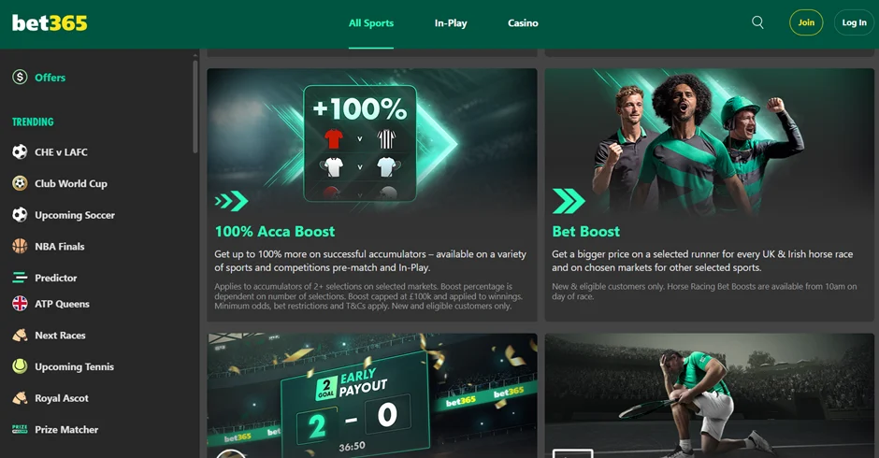Select the All Sports tab
This screenshot has width=879, height=458.
point(371,23)
